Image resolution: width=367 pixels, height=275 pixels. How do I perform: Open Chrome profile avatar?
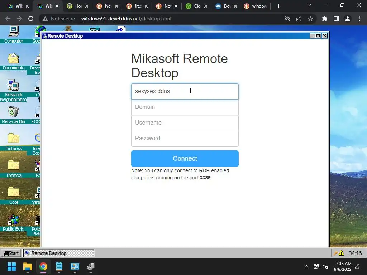[348, 19]
